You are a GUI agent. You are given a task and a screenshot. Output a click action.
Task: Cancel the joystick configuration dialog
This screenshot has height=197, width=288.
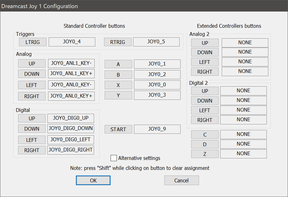point(181,180)
